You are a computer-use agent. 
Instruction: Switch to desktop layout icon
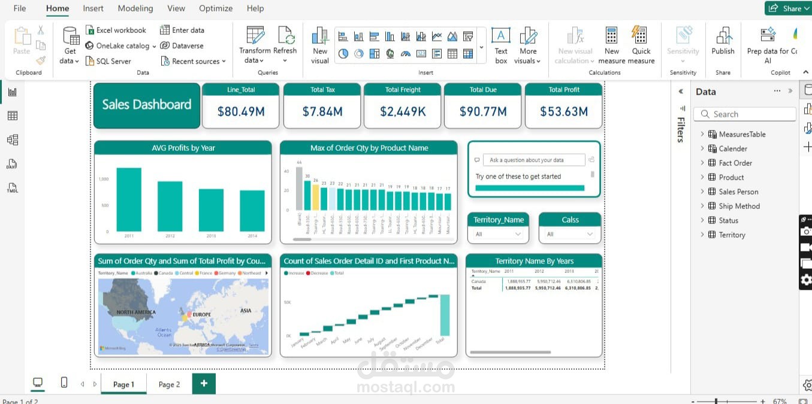pyautogui.click(x=38, y=383)
